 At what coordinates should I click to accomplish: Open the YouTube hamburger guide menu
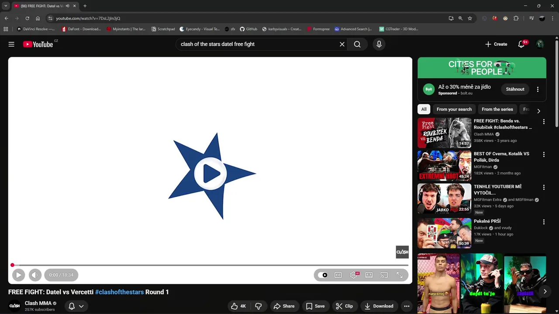11,44
